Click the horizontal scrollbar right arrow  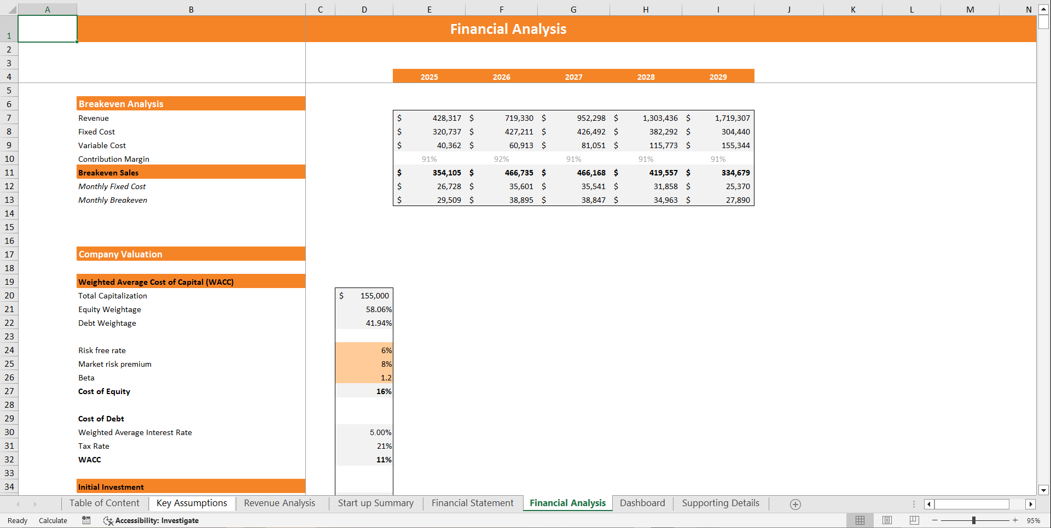1031,504
